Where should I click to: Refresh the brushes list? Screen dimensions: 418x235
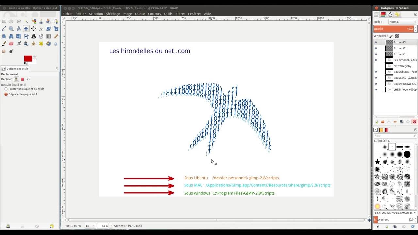coord(413,227)
